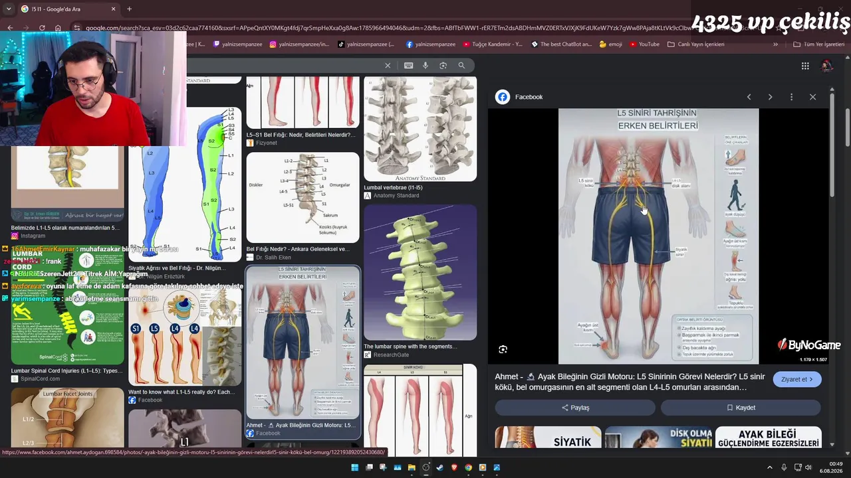This screenshot has height=478, width=851.
Task: Share the image with Paylaş button
Action: coord(575,408)
